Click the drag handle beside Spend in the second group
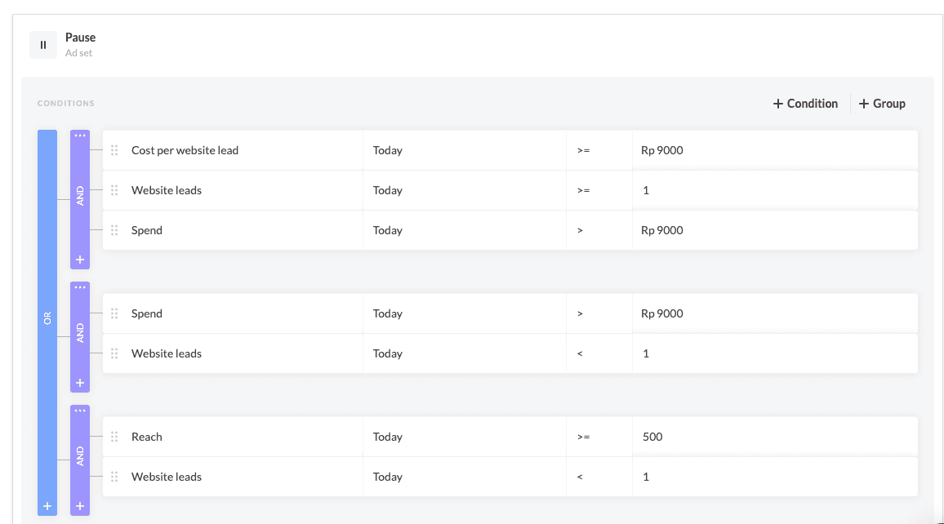The image size is (944, 524). [x=115, y=313]
